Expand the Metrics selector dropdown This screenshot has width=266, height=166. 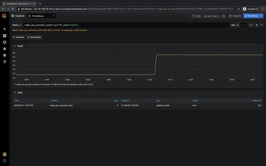17,25
